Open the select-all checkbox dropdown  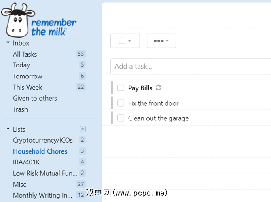[x=125, y=41]
